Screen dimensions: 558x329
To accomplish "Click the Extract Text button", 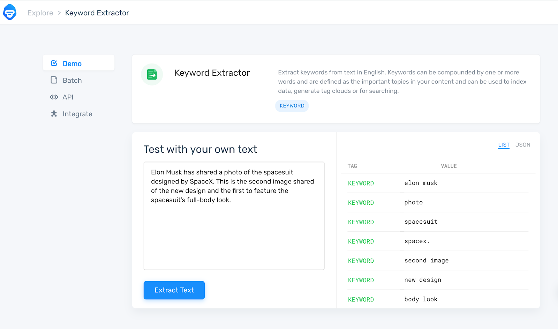I will pyautogui.click(x=174, y=290).
